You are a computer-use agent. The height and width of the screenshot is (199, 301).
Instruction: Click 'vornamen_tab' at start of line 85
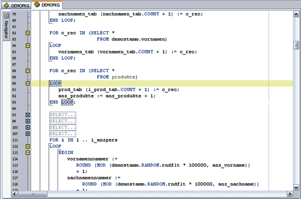[76, 52]
